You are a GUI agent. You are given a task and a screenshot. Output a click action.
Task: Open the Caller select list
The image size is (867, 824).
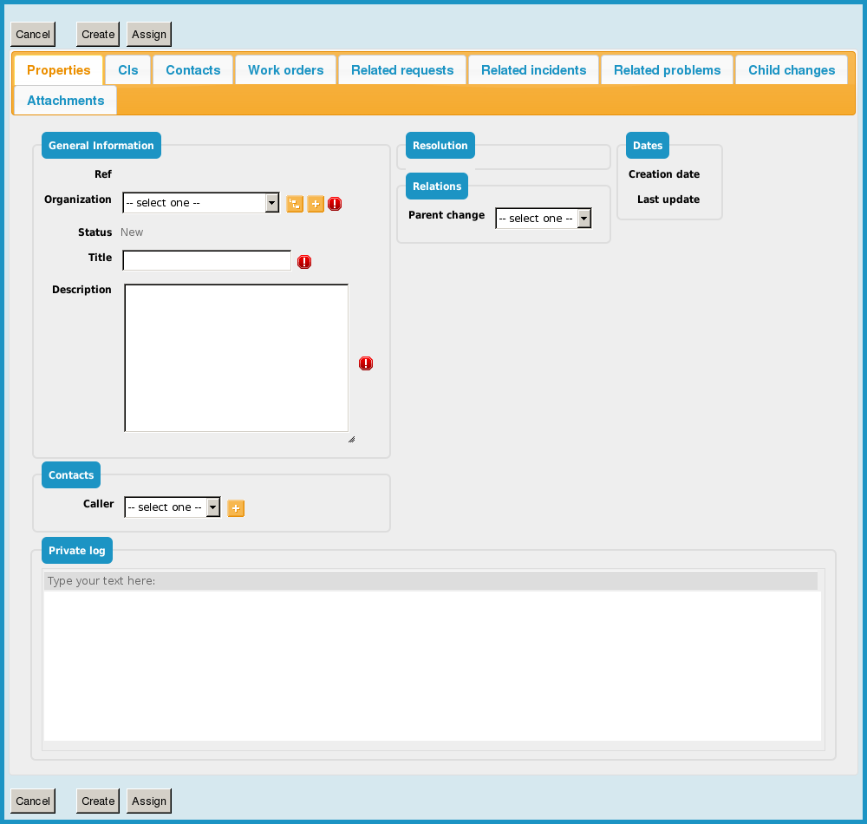coord(172,507)
